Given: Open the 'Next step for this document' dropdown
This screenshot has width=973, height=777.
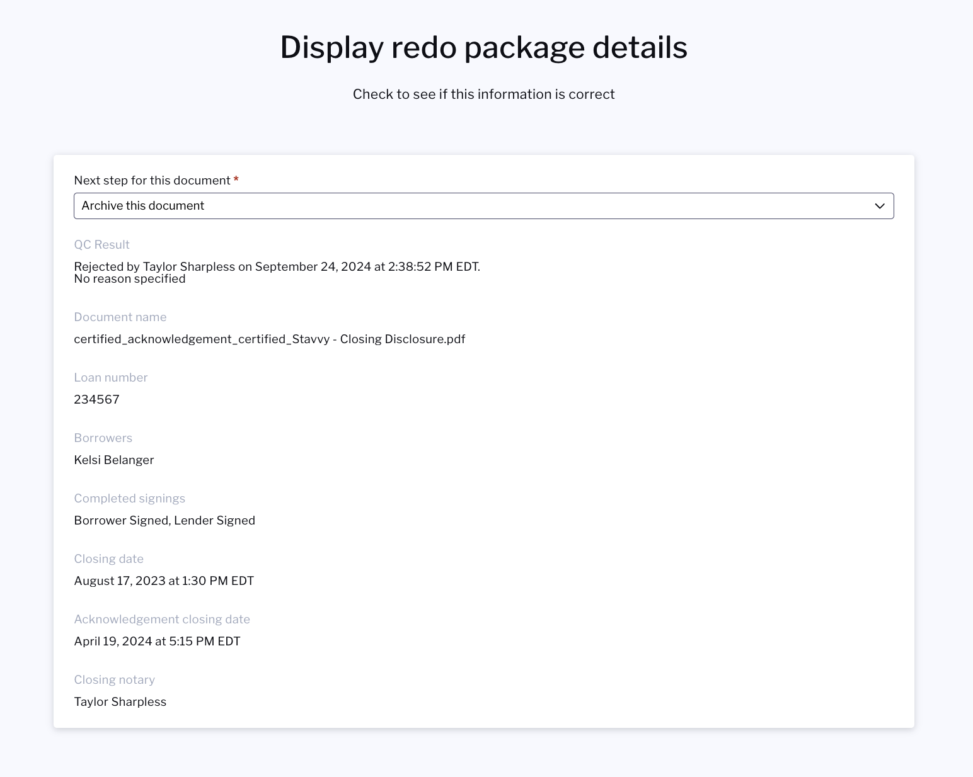Looking at the screenshot, I should (x=483, y=206).
